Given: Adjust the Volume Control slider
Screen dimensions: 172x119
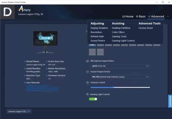Looking at the screenshot, I should pos(120,87).
